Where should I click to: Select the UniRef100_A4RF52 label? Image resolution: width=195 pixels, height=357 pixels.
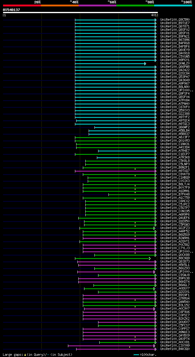click(175, 231)
